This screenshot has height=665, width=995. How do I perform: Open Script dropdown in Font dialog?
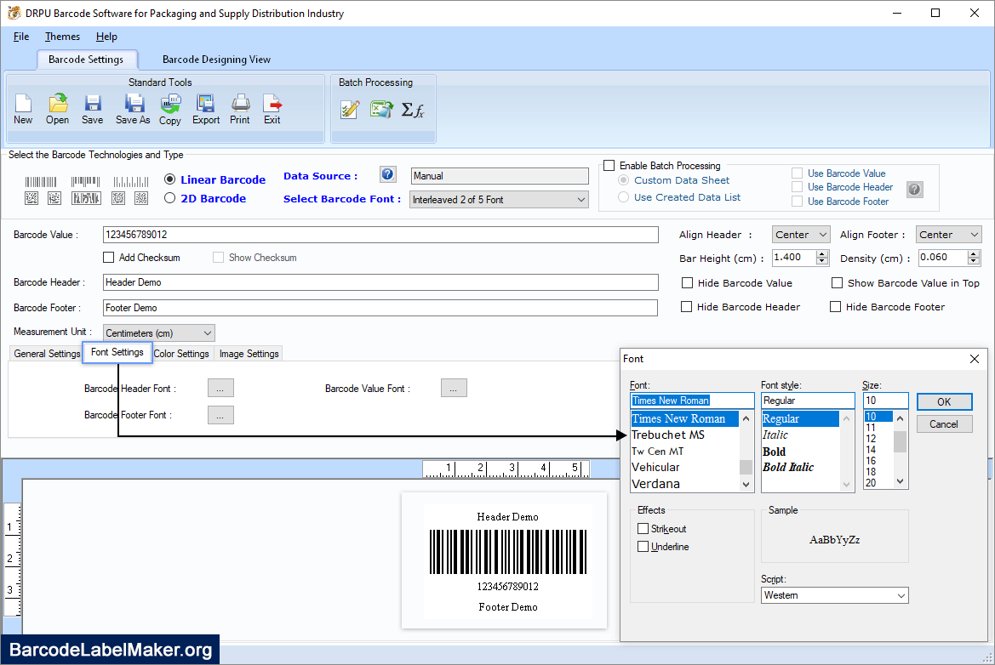point(834,595)
